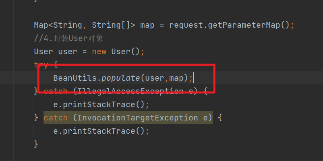Click the map argument inside populate
The image size is (323, 161).
[176, 78]
